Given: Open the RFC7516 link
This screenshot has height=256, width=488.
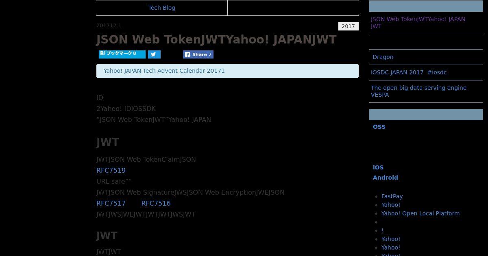Looking at the screenshot, I should tap(156, 203).
